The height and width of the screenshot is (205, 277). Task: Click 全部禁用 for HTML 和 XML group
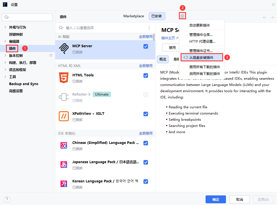[145, 66]
